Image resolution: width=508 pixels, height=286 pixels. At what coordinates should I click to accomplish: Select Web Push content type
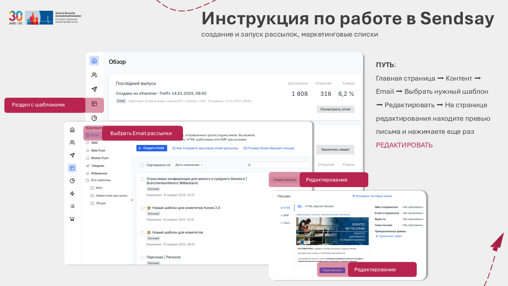pos(98,151)
